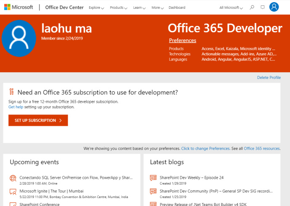Follow the Get help link
The width and height of the screenshot is (290, 206).
[x=16, y=107]
